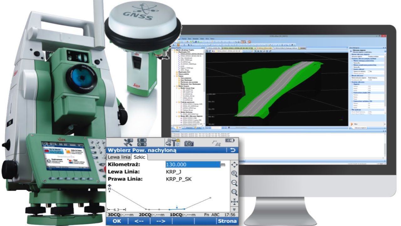Click the Kilometraż field showing 130.000
Viewport: 401px width, 226px height.
(x=193, y=164)
